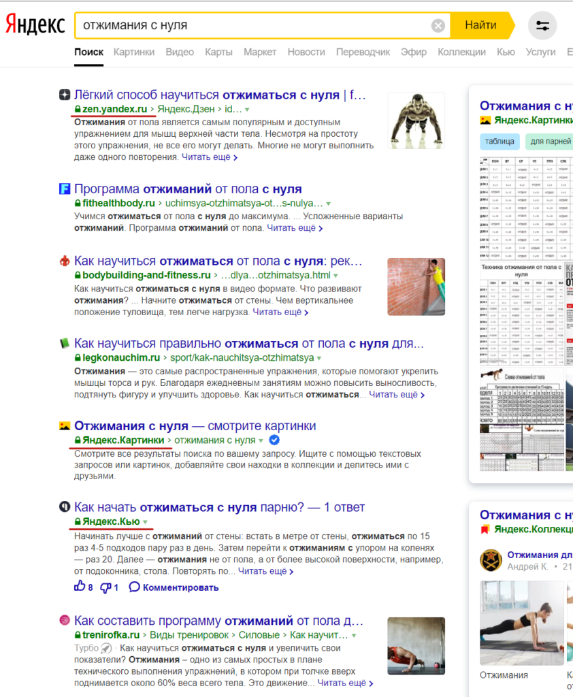Select the "для парней" filter chip
This screenshot has height=697, width=573.
coord(550,142)
